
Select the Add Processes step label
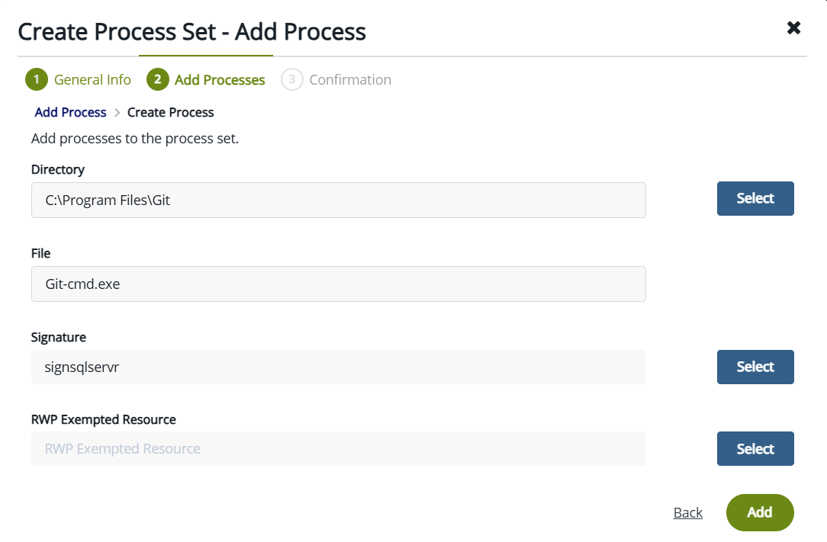(x=220, y=80)
